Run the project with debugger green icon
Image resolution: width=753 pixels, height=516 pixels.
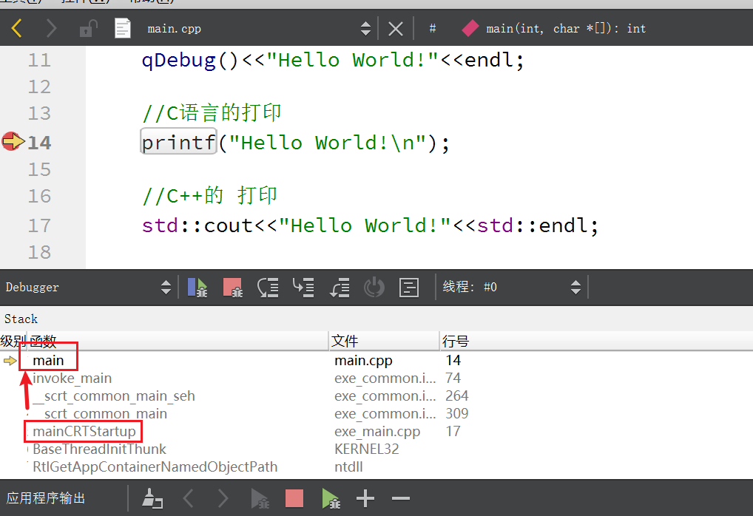330,498
